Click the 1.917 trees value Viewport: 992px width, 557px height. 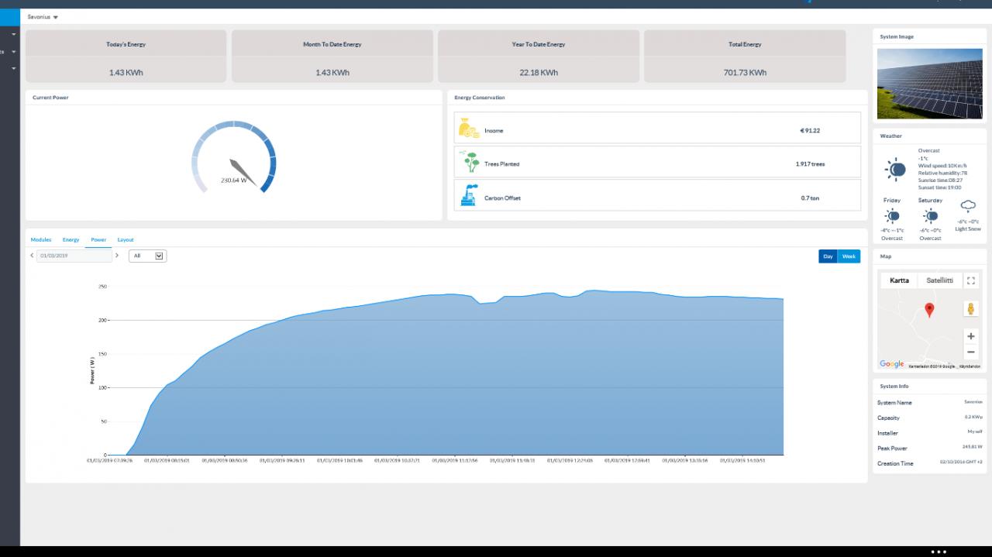(x=810, y=164)
